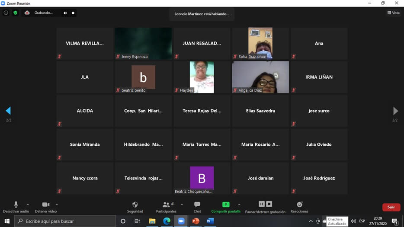404x227 pixels.
Task: Click Windows taskbar search box
Action: coord(65,221)
